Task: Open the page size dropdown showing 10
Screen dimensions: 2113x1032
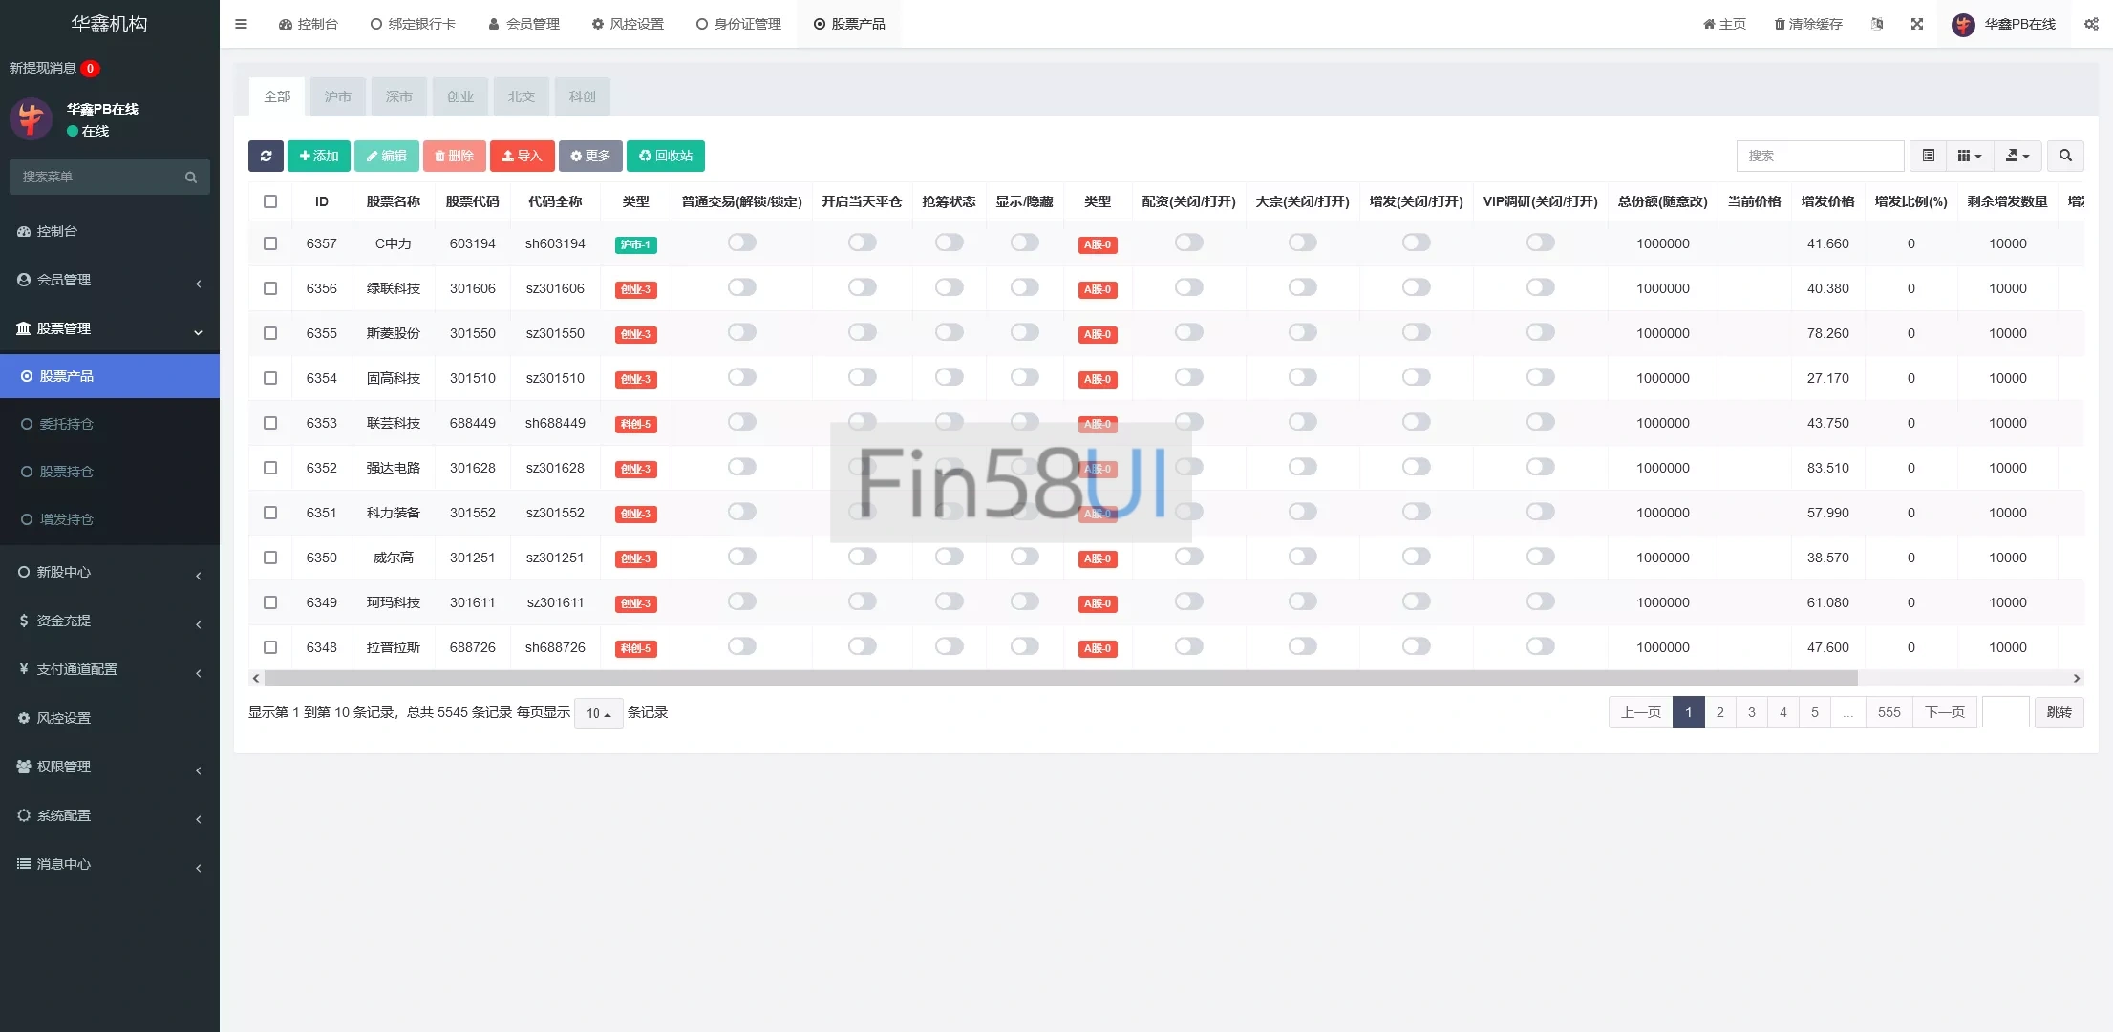Action: [598, 713]
